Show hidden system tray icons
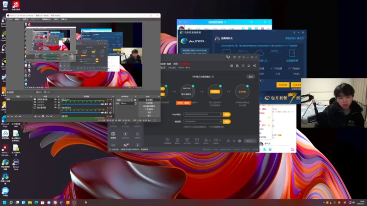 click(x=324, y=202)
